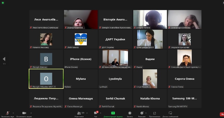Select Svitlana Pavlova video tile with headphones
Viewport: 224px width, 118px height.
[150, 19]
